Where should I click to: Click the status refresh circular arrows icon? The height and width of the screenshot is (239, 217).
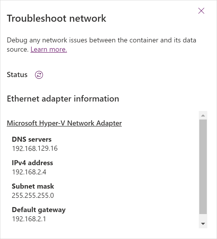pyautogui.click(x=39, y=75)
